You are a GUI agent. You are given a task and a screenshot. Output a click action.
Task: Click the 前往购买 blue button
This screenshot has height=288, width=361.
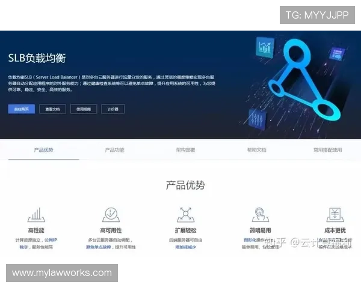[x=22, y=109]
